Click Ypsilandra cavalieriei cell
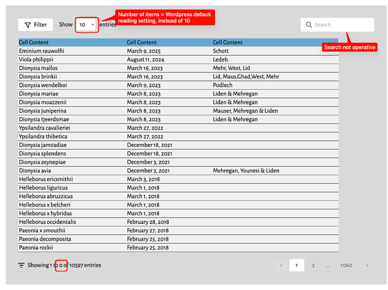This screenshot has width=388, height=290. pos(45,128)
